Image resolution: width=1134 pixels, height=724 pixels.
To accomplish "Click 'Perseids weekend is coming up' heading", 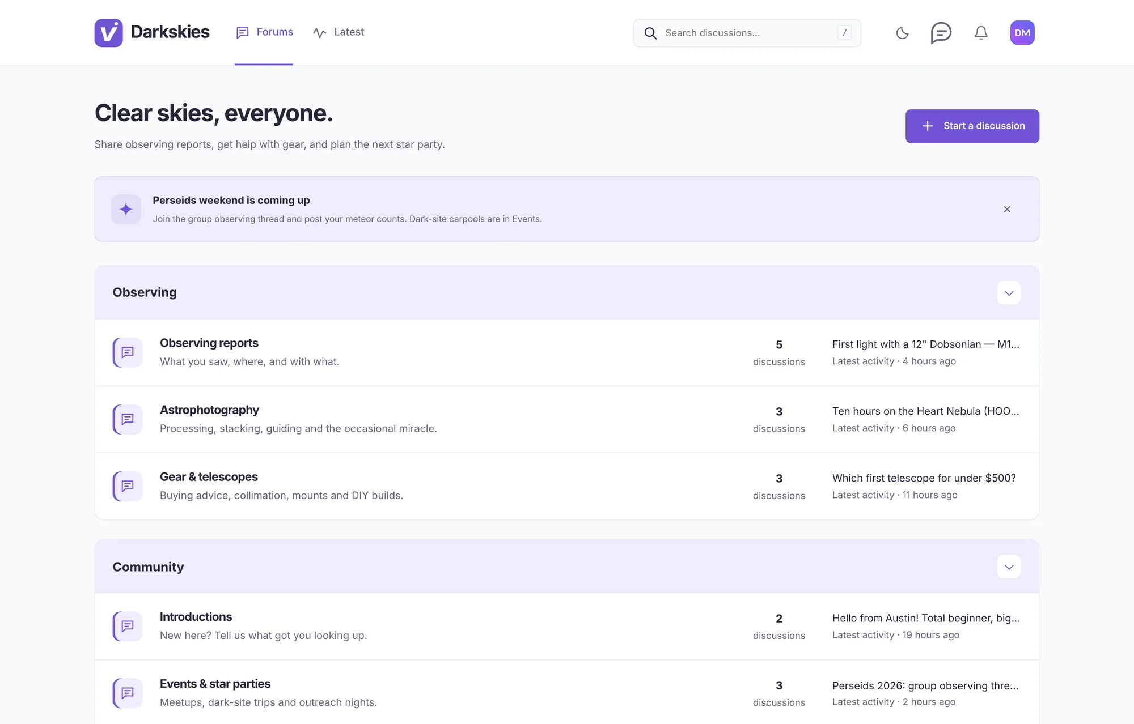I will (x=231, y=201).
